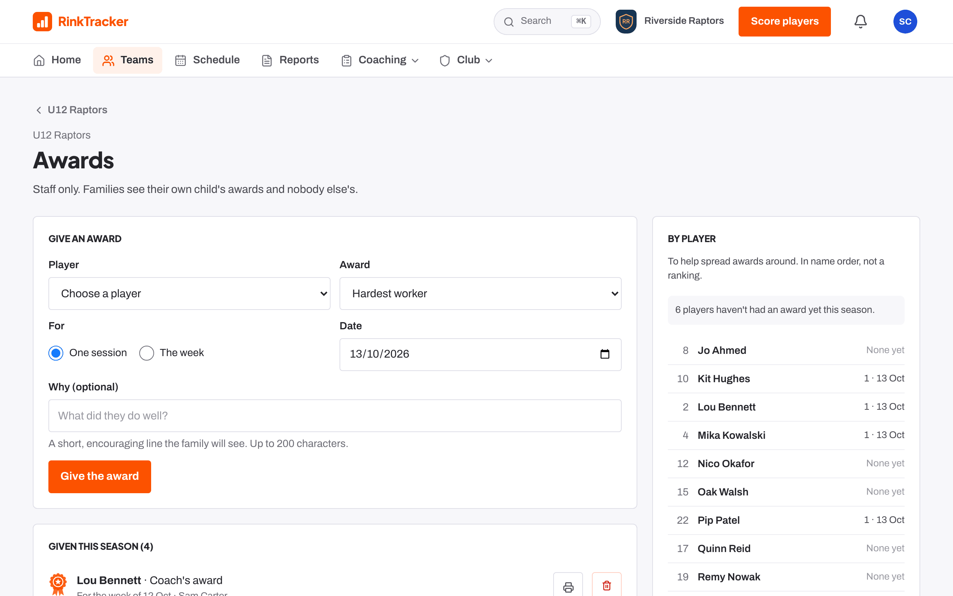Click Give the award button
The image size is (953, 596).
click(100, 476)
